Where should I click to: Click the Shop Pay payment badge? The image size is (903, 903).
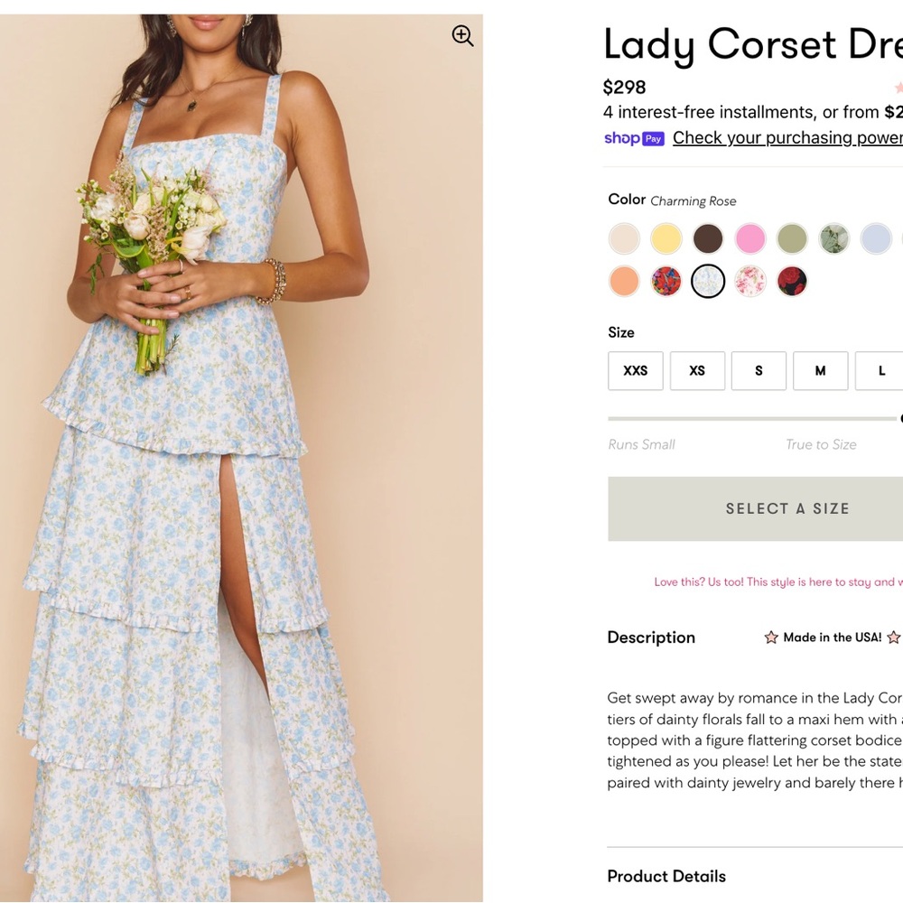point(633,137)
